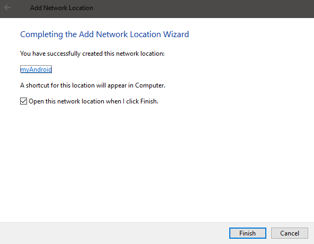
Task: Click the Cancel button
Action: (289, 233)
